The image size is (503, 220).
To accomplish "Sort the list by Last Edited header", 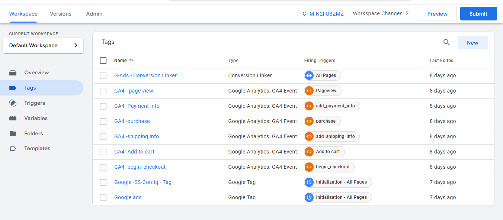I will coord(441,61).
